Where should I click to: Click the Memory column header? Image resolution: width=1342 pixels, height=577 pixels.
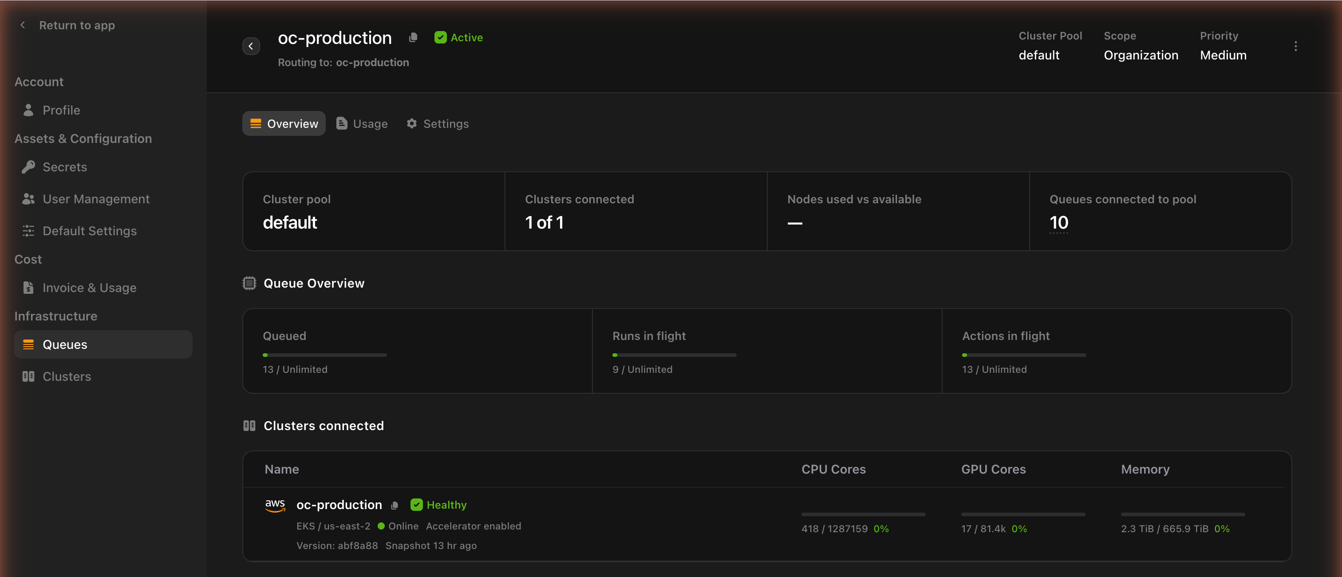(x=1145, y=469)
